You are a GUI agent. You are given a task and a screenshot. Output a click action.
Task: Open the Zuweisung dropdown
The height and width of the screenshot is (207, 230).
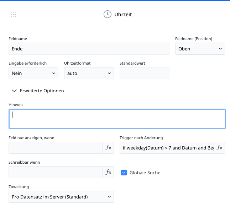coord(61,197)
